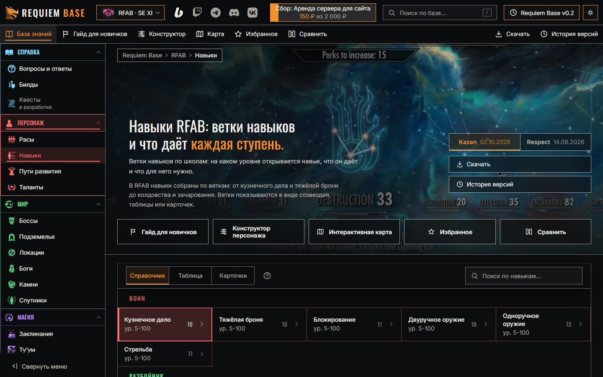603x377 pixels.
Task: Switch to 'Таблица' view
Action: (x=191, y=276)
